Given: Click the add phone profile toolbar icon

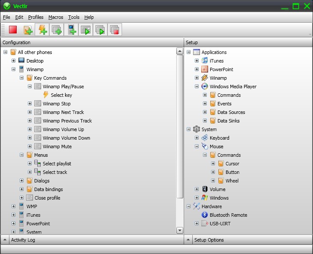Looking at the screenshot, I should coord(72,30).
